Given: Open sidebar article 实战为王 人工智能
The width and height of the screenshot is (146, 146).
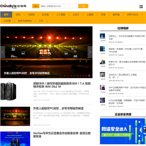Looking at the screenshot, I should [x=122, y=76].
